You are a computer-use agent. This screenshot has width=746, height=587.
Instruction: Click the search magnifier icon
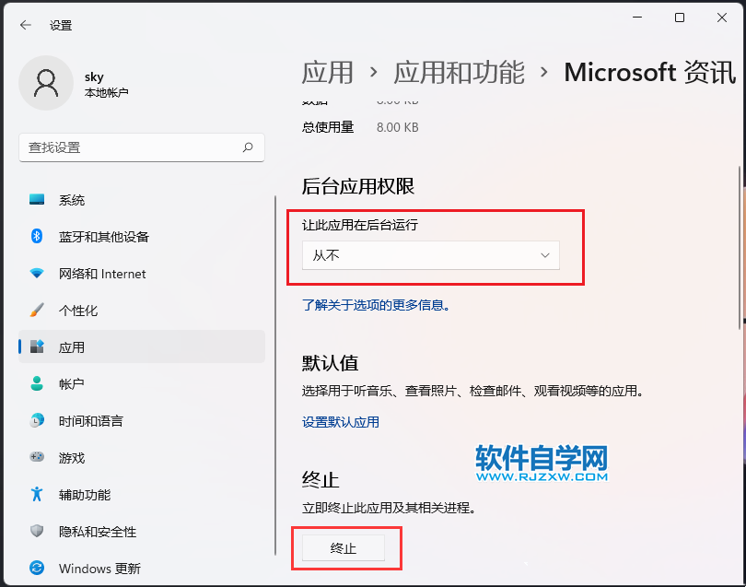[248, 147]
